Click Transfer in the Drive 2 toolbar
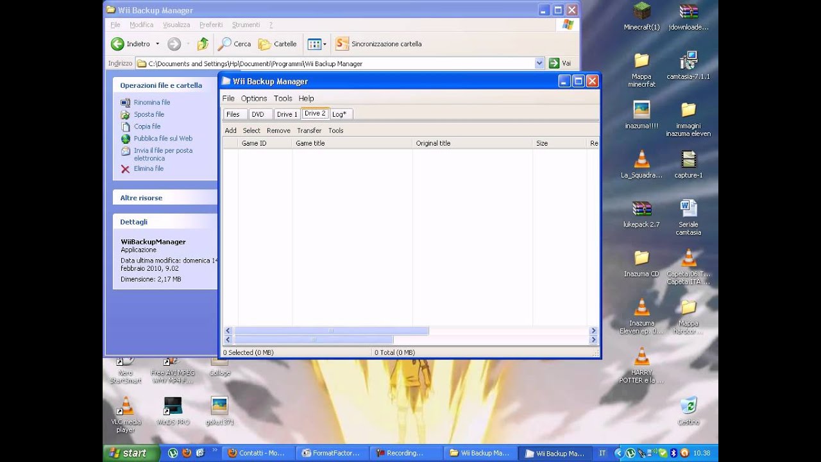This screenshot has height=462, width=821. 309,130
